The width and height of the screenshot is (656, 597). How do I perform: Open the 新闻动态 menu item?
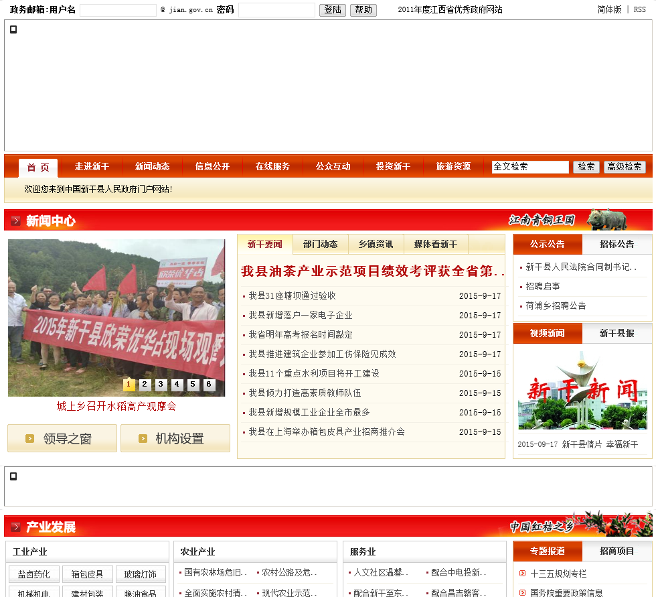[x=152, y=167]
